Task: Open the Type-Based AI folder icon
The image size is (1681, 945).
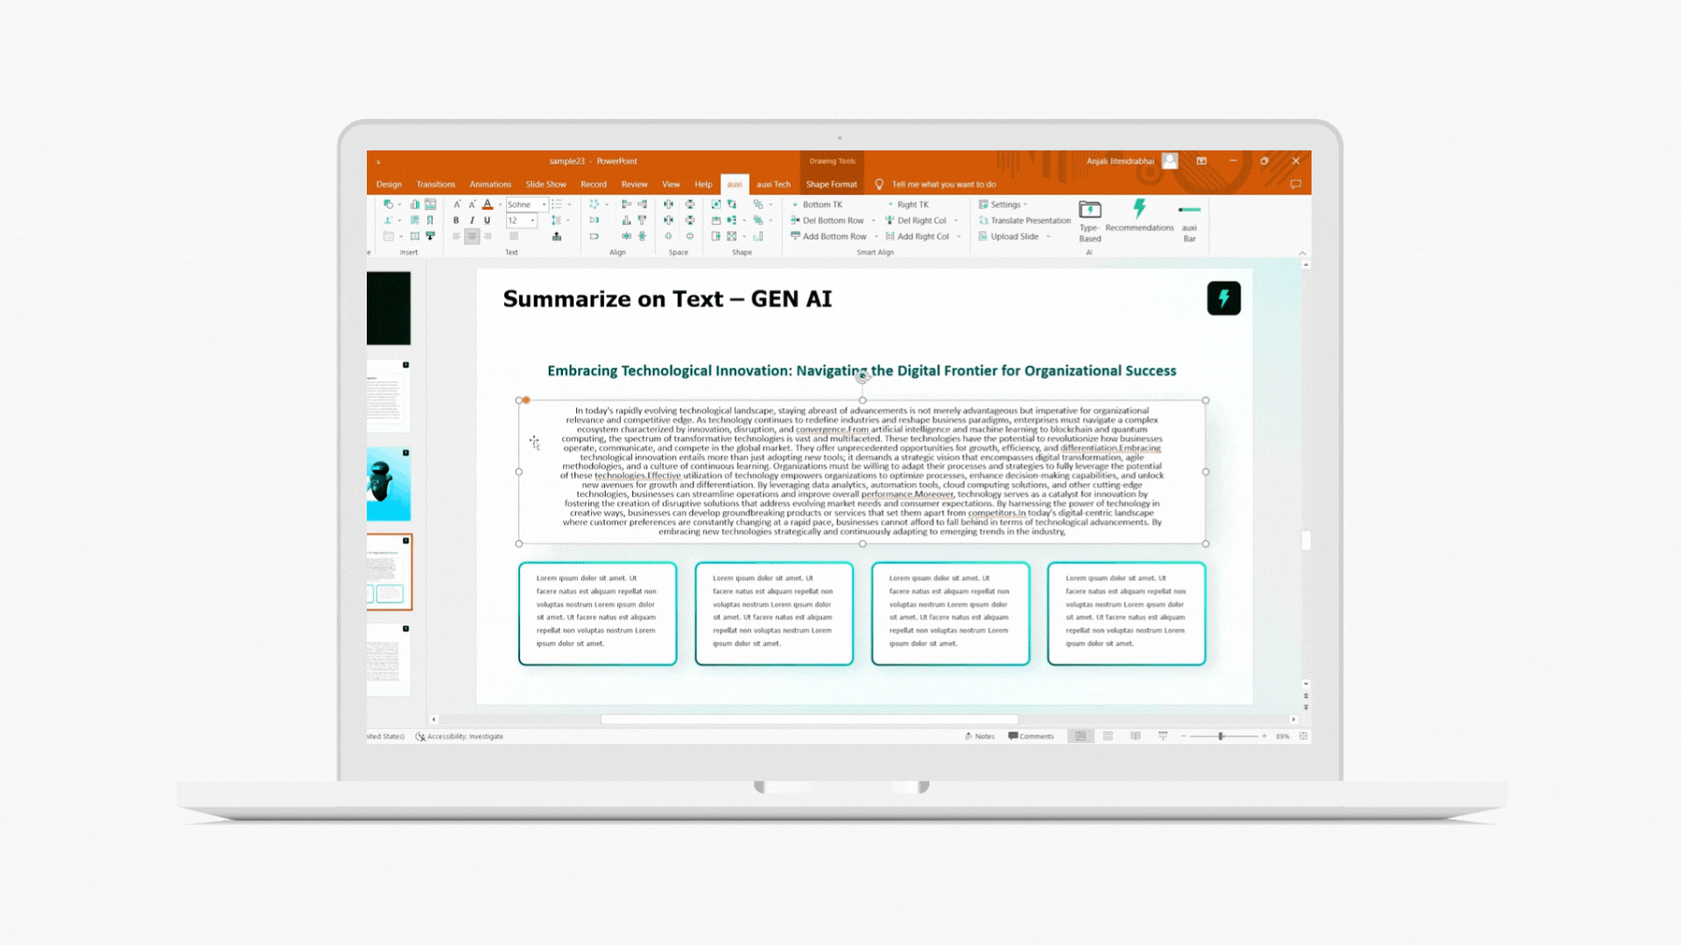Action: [1089, 209]
